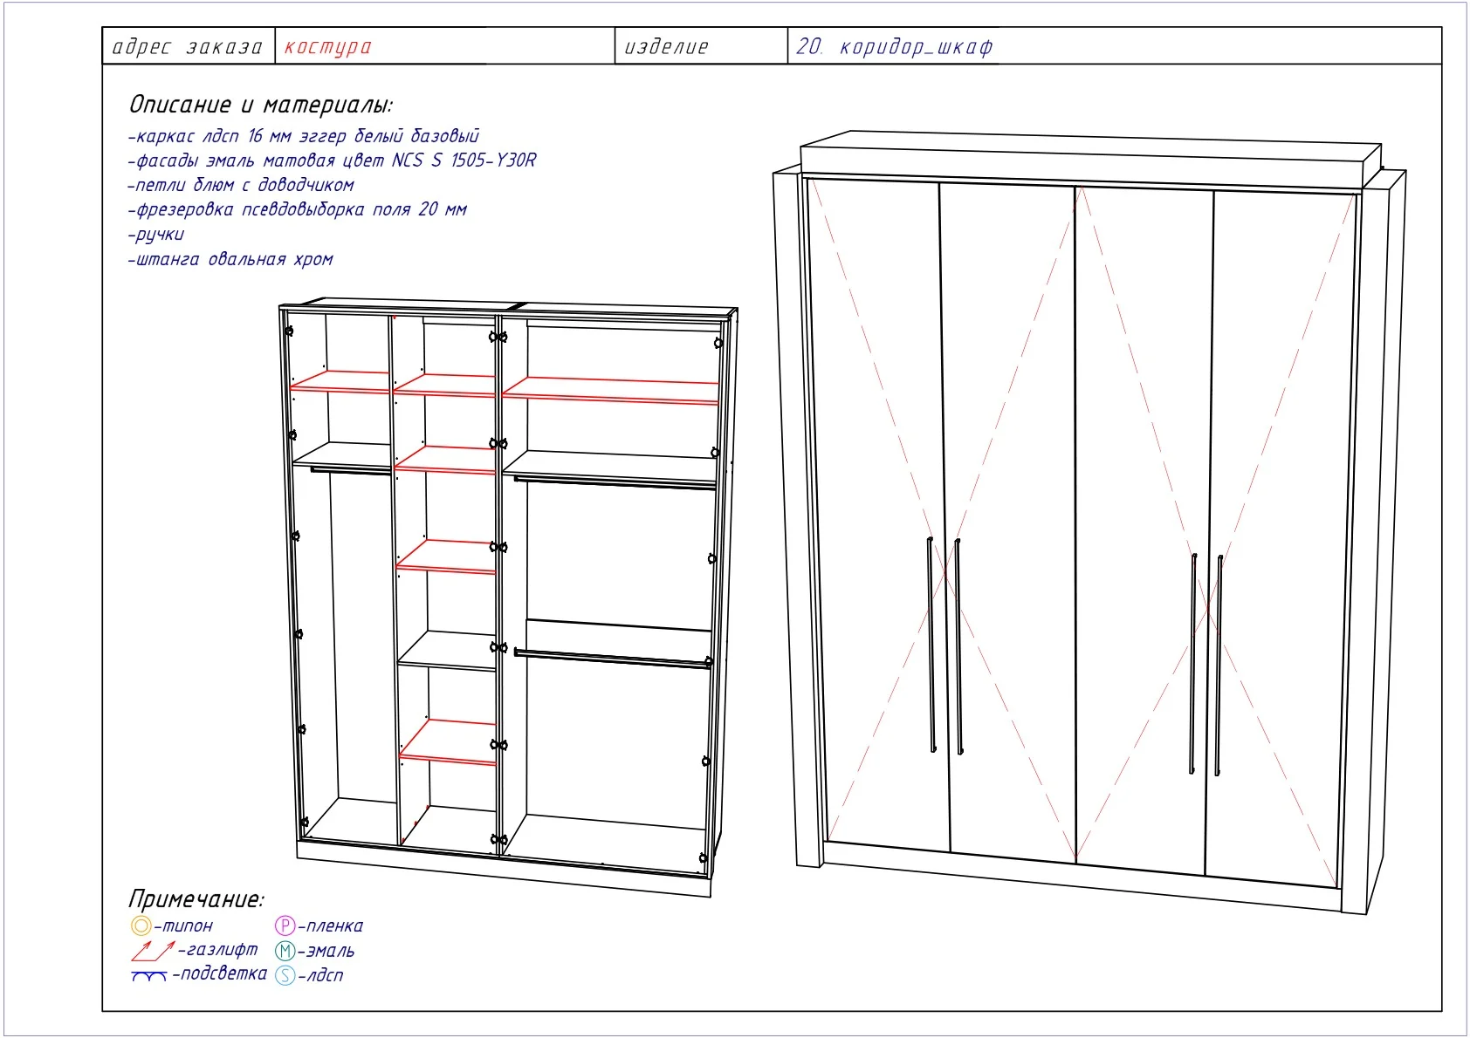This screenshot has width=1470, height=1038.
Task: Click the green M эмаль circle icon
Action: pyautogui.click(x=285, y=951)
